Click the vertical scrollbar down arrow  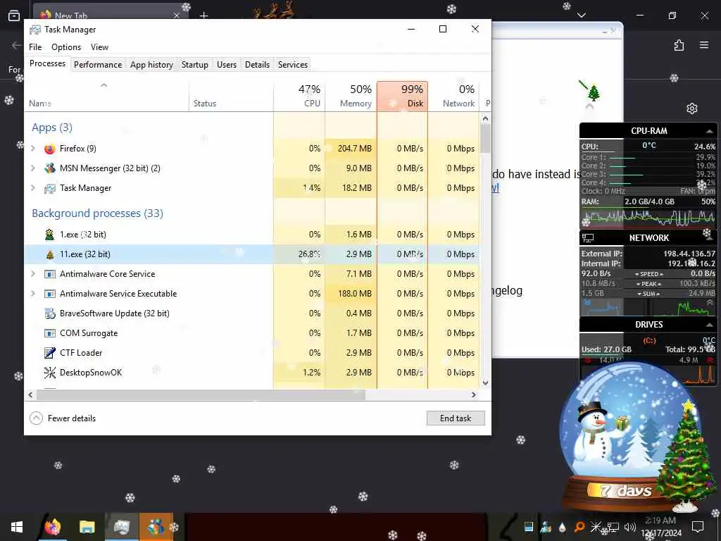click(485, 383)
